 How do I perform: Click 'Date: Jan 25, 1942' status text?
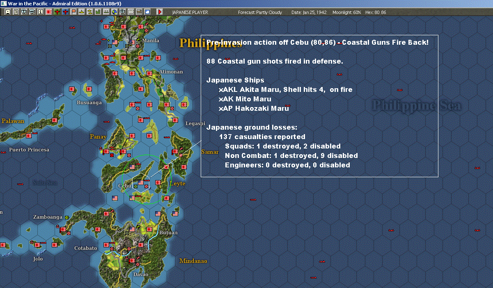point(309,12)
